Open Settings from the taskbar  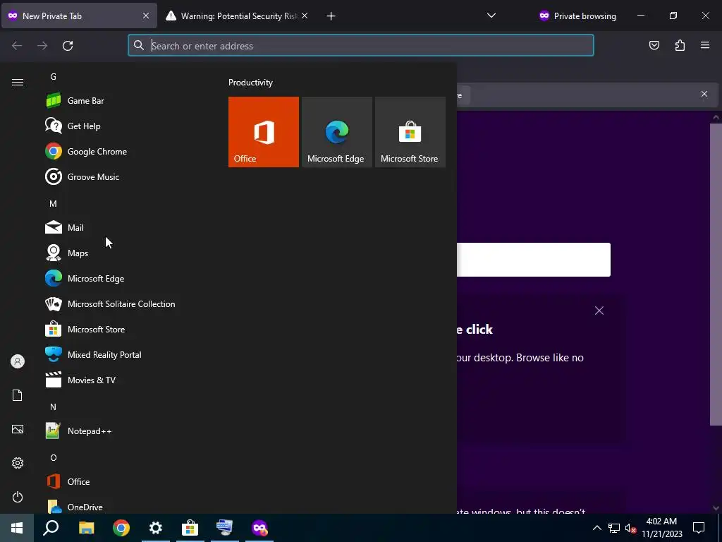(156, 528)
